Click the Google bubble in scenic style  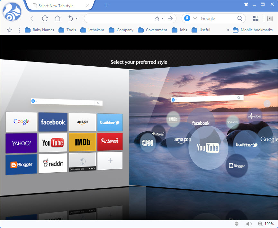click(x=269, y=139)
